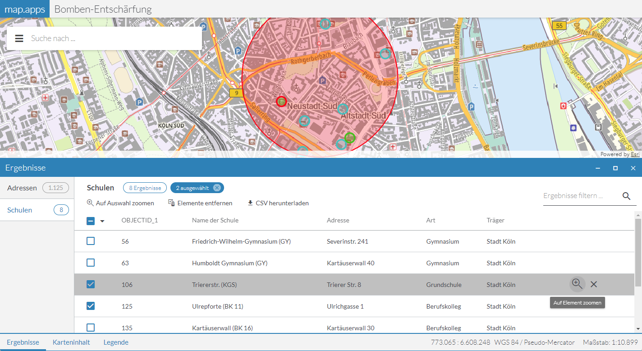Check the Friedrich-Wilhelm-Gymnasium row checkbox

tap(91, 241)
